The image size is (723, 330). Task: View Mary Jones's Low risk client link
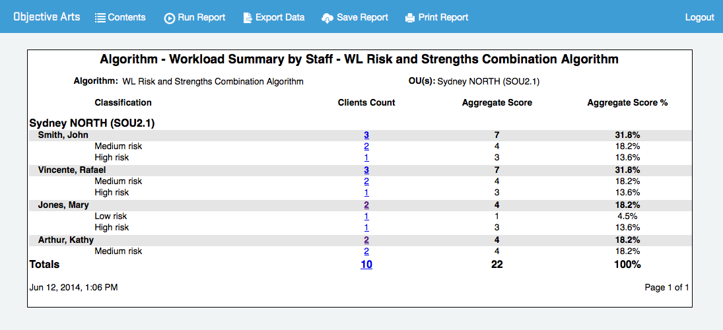pos(366,216)
